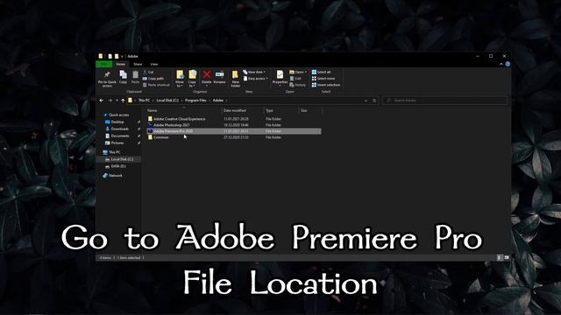Viewport: 561px width, 315px height.
Task: Open the Move to dropdown
Action: [x=180, y=79]
